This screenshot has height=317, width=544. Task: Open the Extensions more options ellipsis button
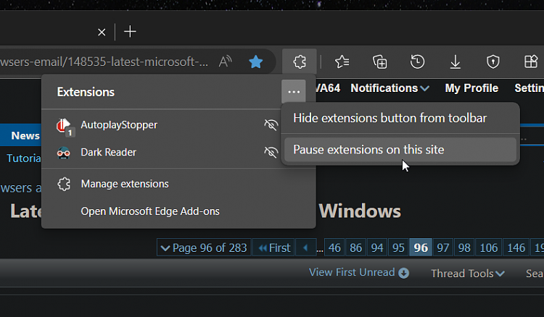(x=294, y=92)
